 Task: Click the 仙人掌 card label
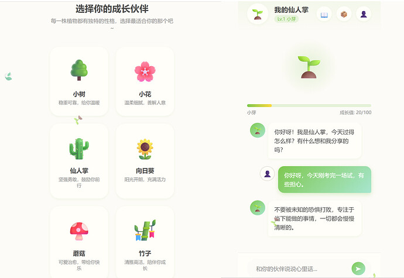point(79,170)
